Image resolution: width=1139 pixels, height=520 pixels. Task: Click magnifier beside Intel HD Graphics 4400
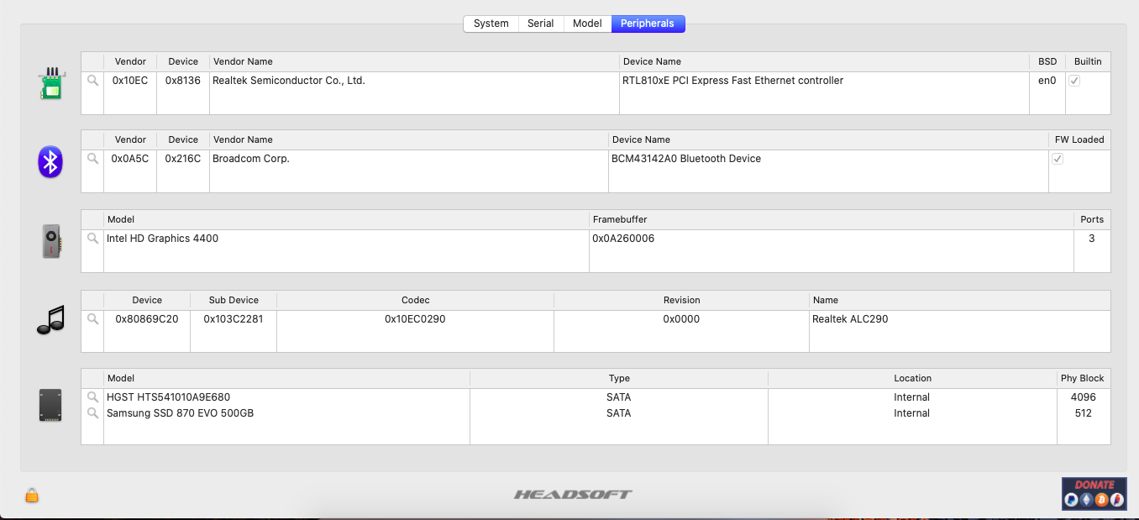pyautogui.click(x=92, y=238)
